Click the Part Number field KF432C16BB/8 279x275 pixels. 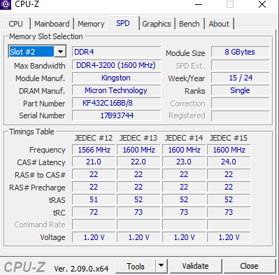pos(117,103)
